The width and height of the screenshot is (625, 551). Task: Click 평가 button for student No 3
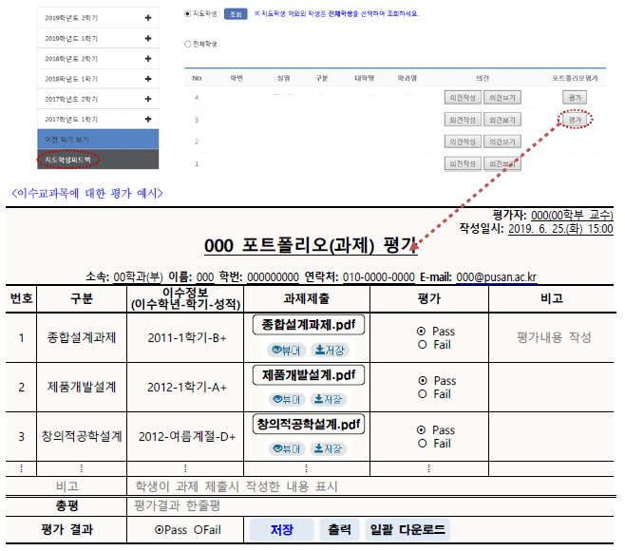tap(574, 120)
